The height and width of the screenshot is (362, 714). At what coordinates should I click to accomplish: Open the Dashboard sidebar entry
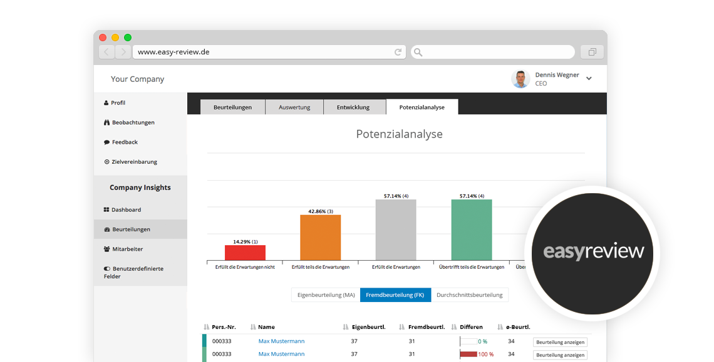(x=123, y=209)
